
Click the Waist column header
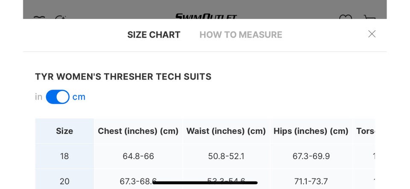(x=226, y=131)
